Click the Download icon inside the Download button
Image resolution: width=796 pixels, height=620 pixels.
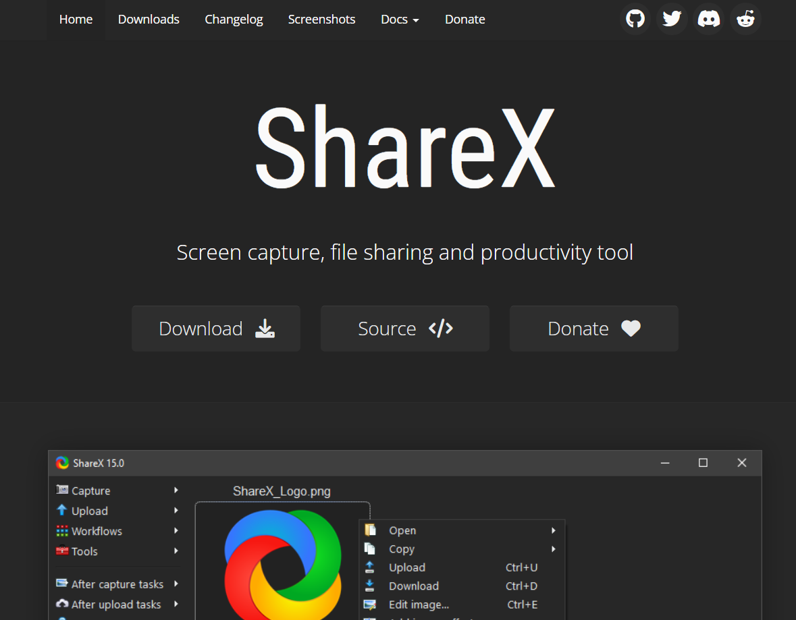coord(264,329)
